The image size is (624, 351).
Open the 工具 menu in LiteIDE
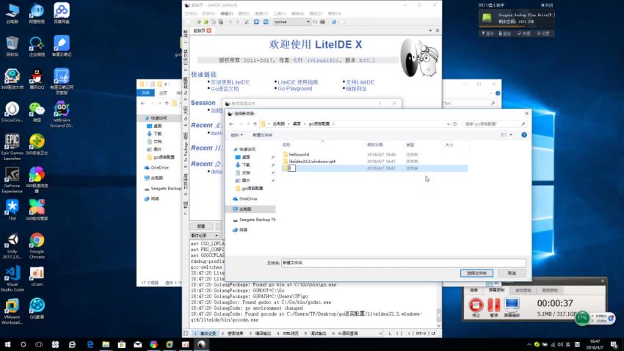280,13
